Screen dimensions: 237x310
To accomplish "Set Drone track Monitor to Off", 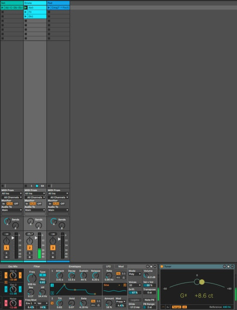I will tap(39, 204).
